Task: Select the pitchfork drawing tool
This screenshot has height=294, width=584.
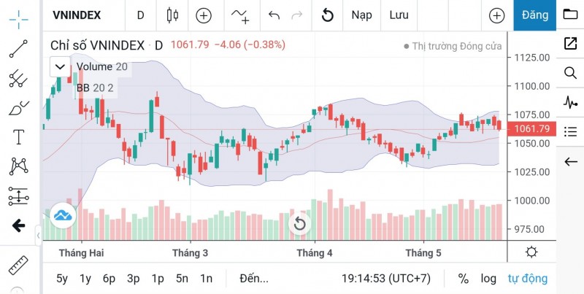Action: tap(18, 79)
